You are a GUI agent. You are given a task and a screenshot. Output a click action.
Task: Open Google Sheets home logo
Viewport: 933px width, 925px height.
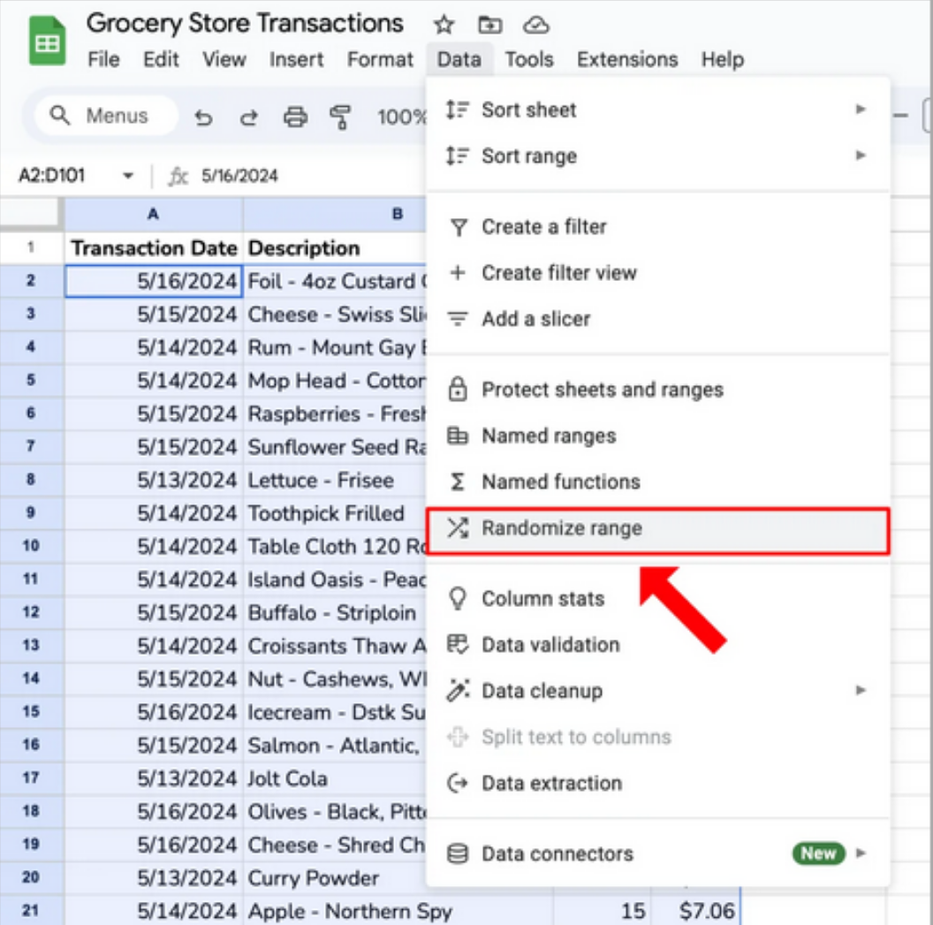coord(47,41)
